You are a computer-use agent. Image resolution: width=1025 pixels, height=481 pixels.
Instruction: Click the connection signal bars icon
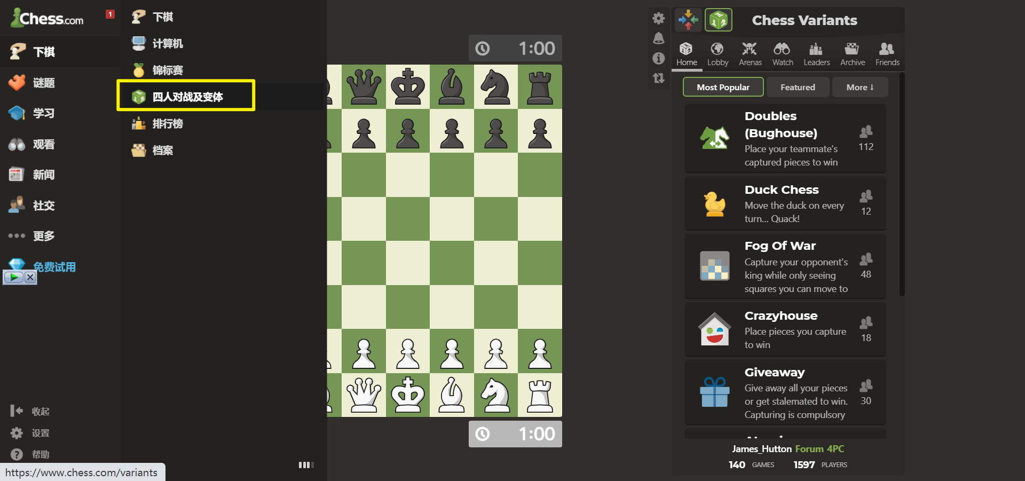click(306, 465)
